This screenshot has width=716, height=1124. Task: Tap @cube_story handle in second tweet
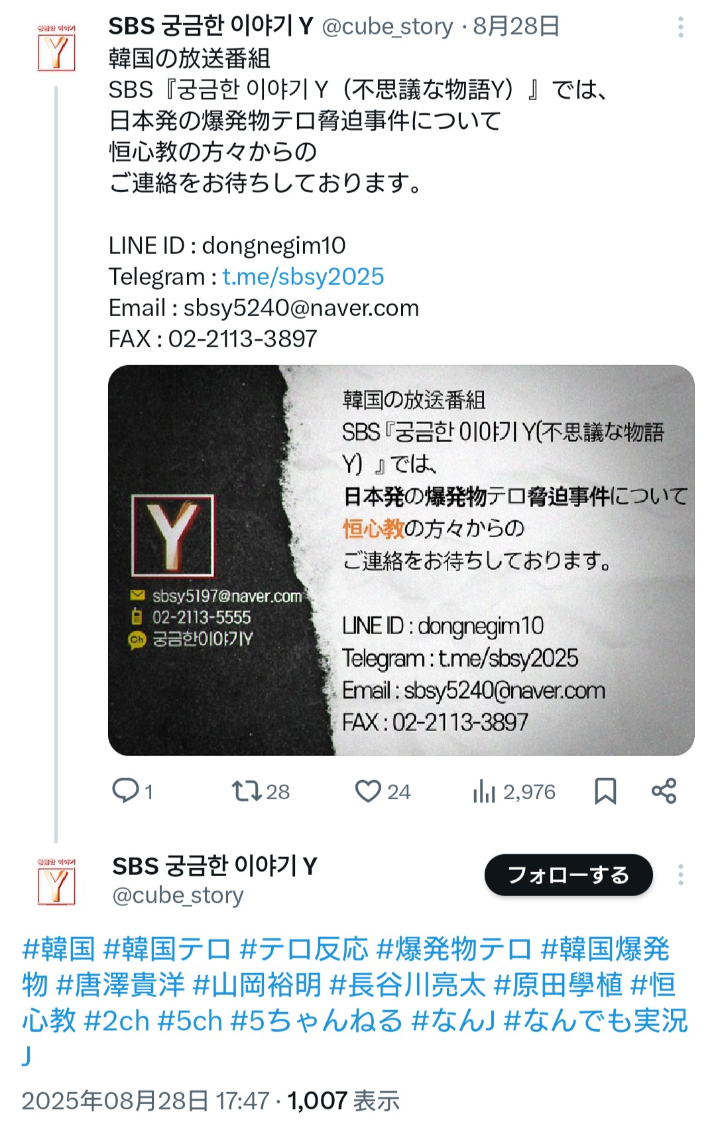click(178, 895)
